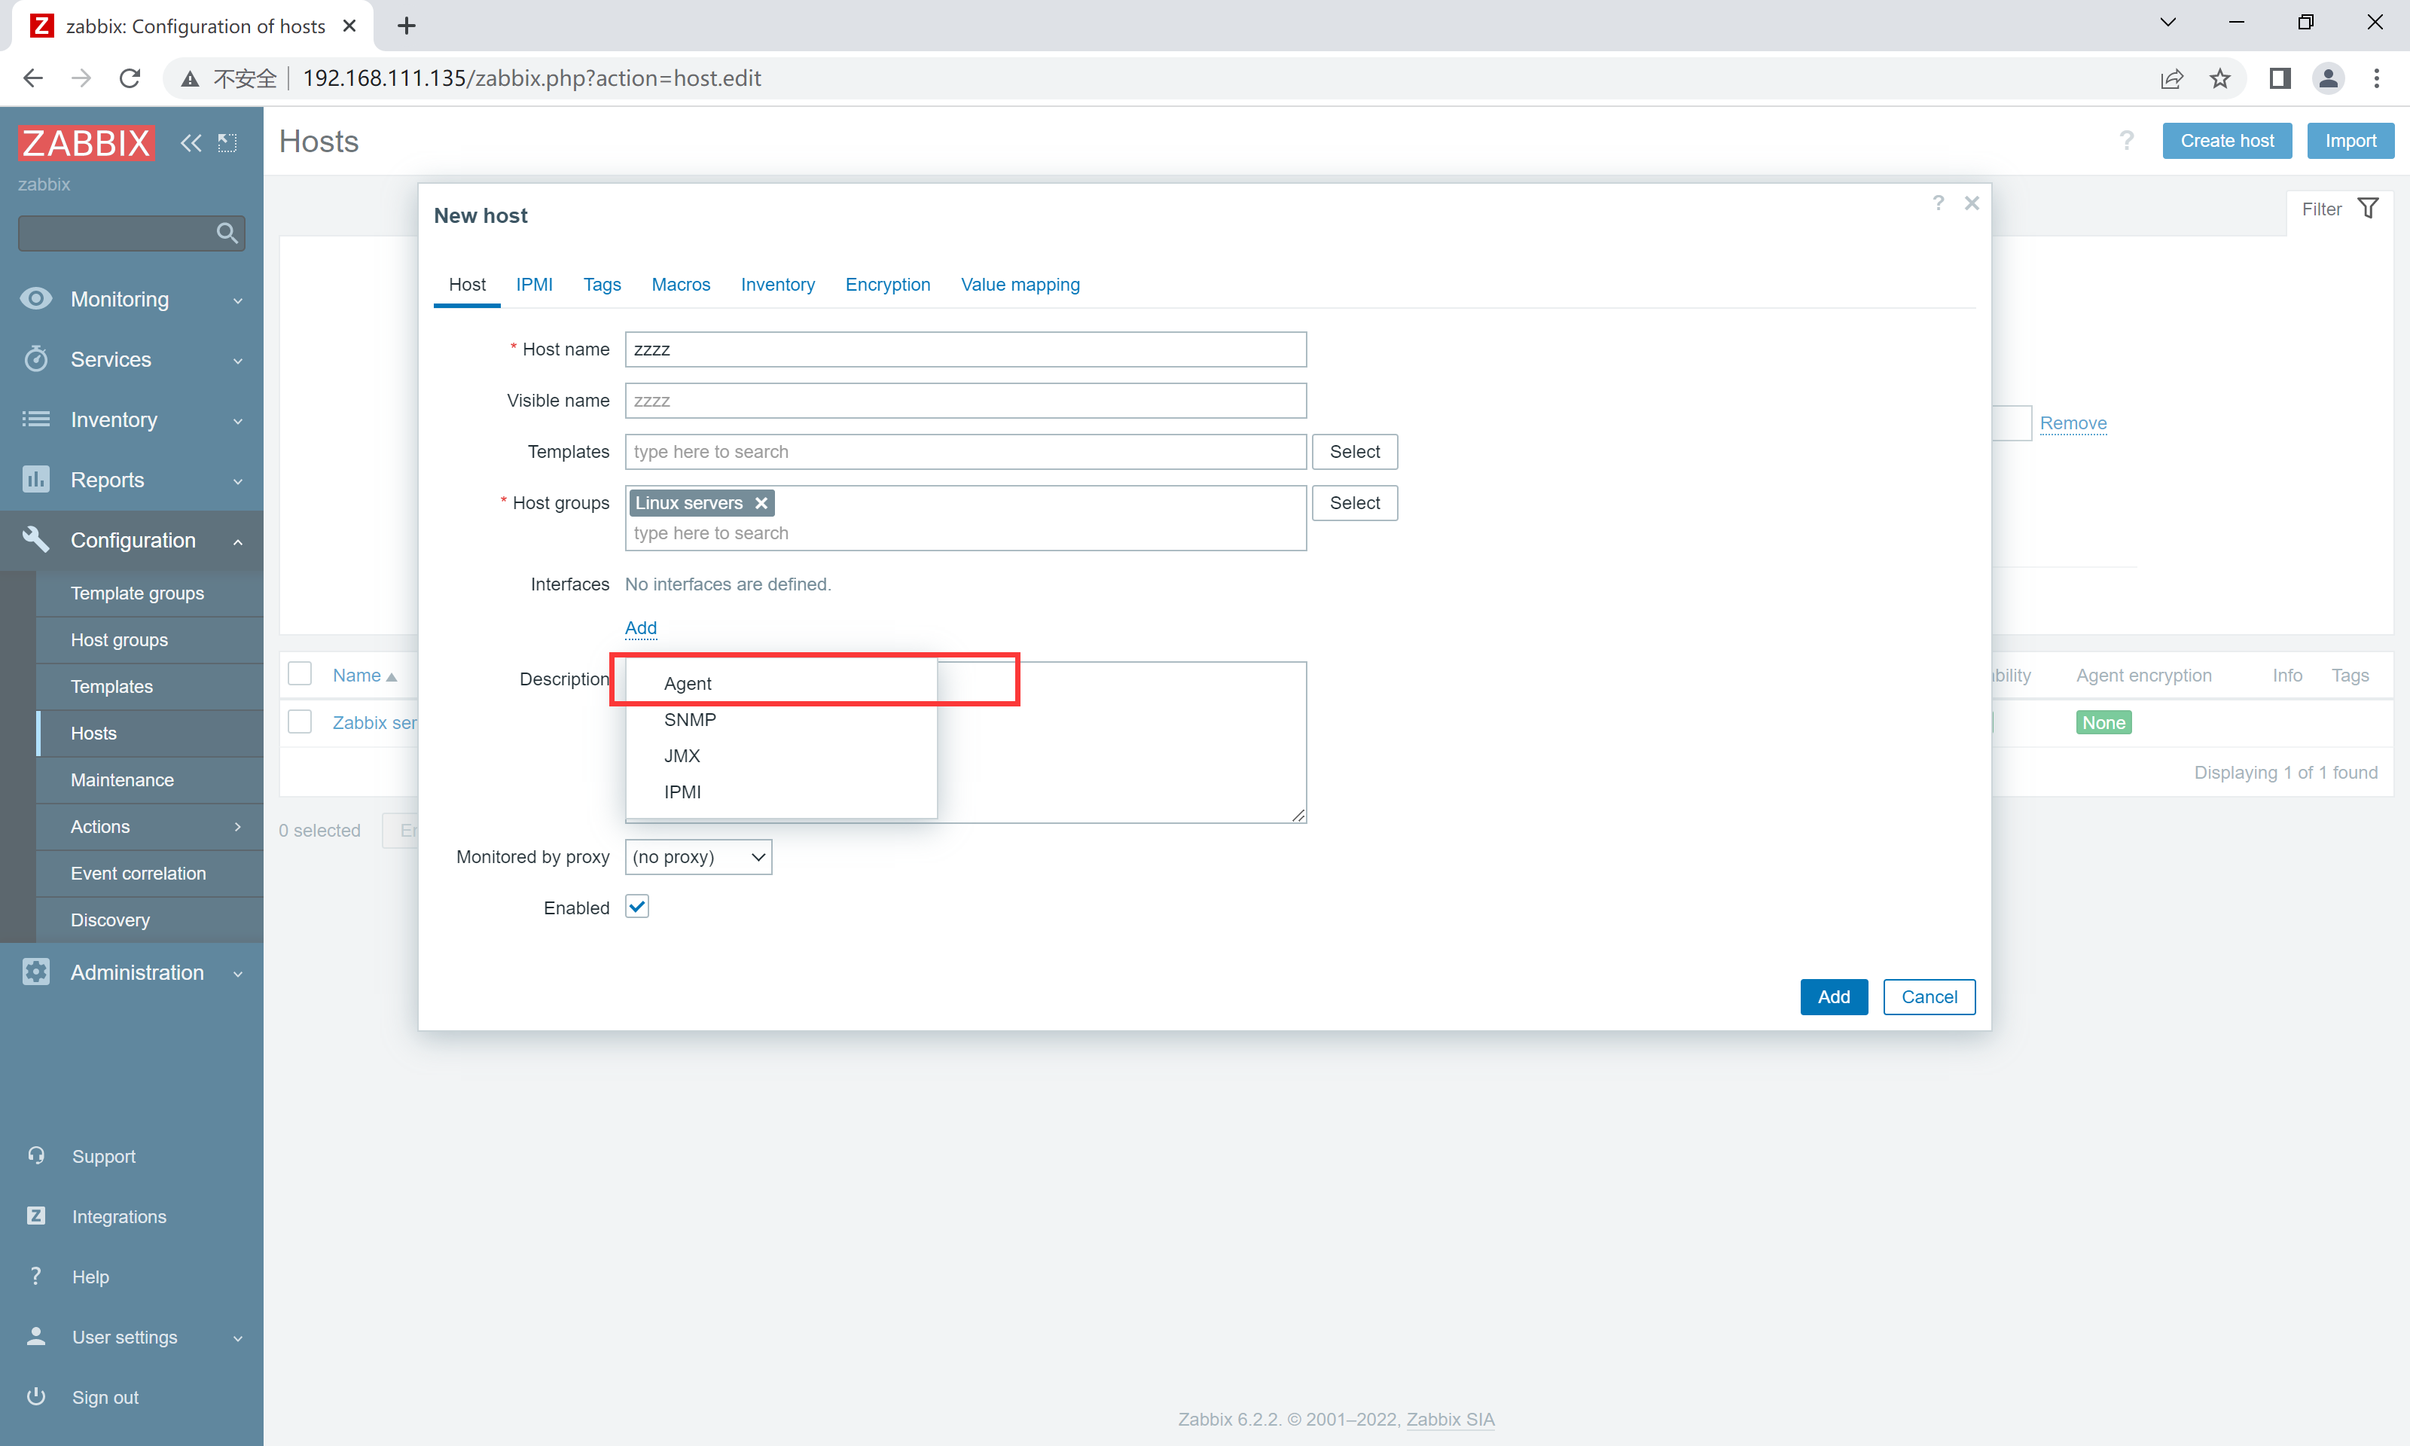Choose SNMP from the interface menu
The height and width of the screenshot is (1446, 2410).
click(781, 720)
